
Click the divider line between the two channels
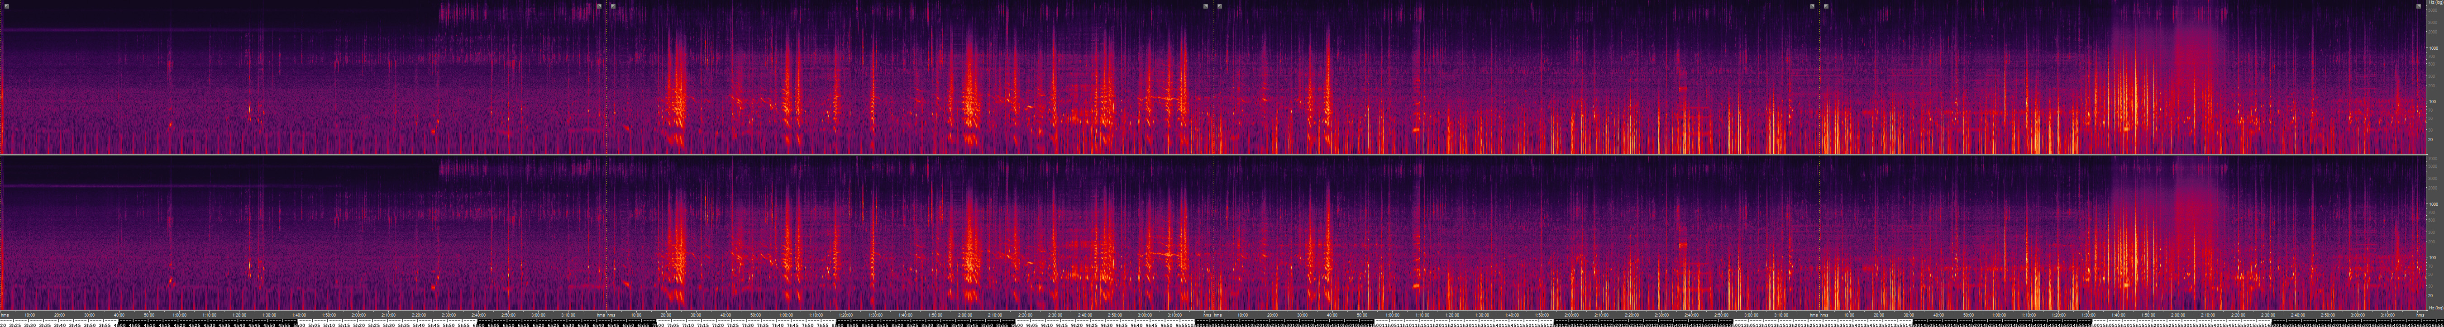[x=1214, y=155]
